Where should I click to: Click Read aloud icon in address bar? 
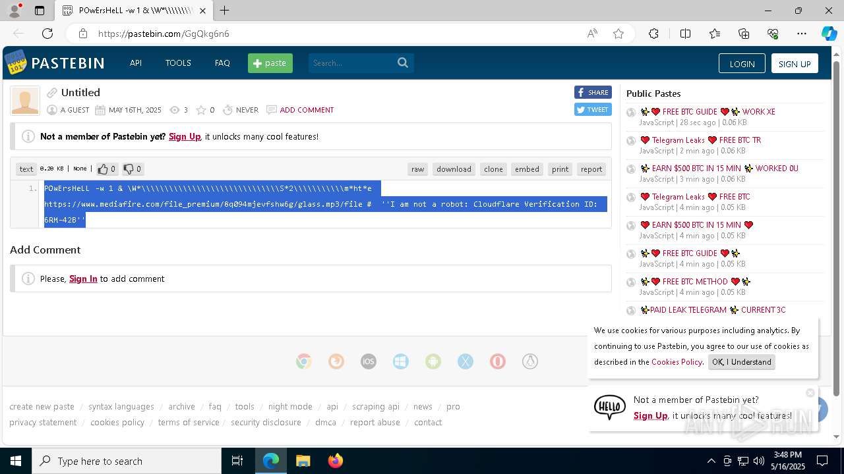pyautogui.click(x=592, y=34)
